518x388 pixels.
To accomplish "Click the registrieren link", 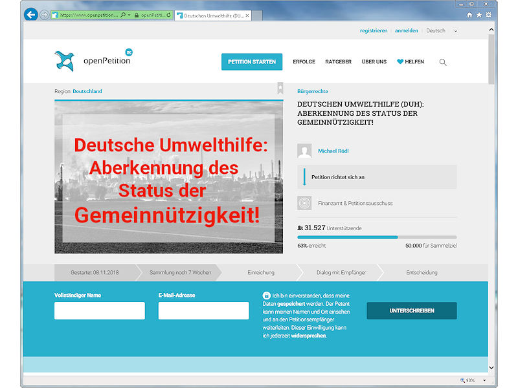I will click(x=374, y=30).
